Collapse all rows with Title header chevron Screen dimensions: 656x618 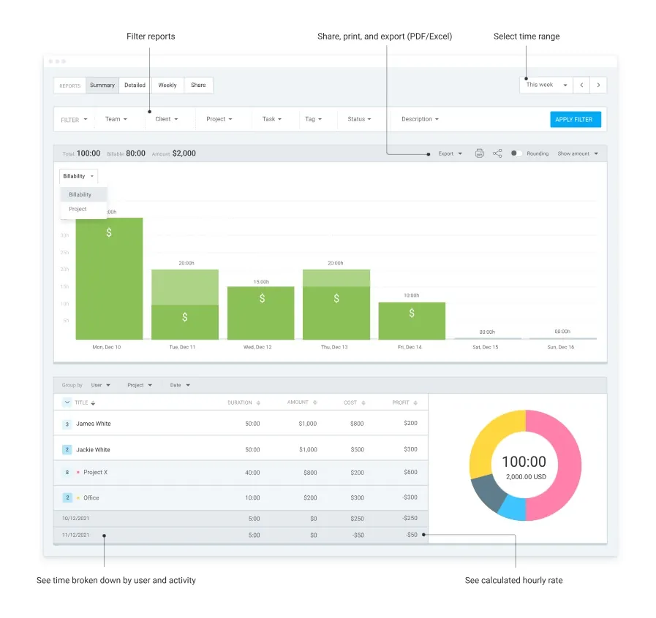coord(67,403)
